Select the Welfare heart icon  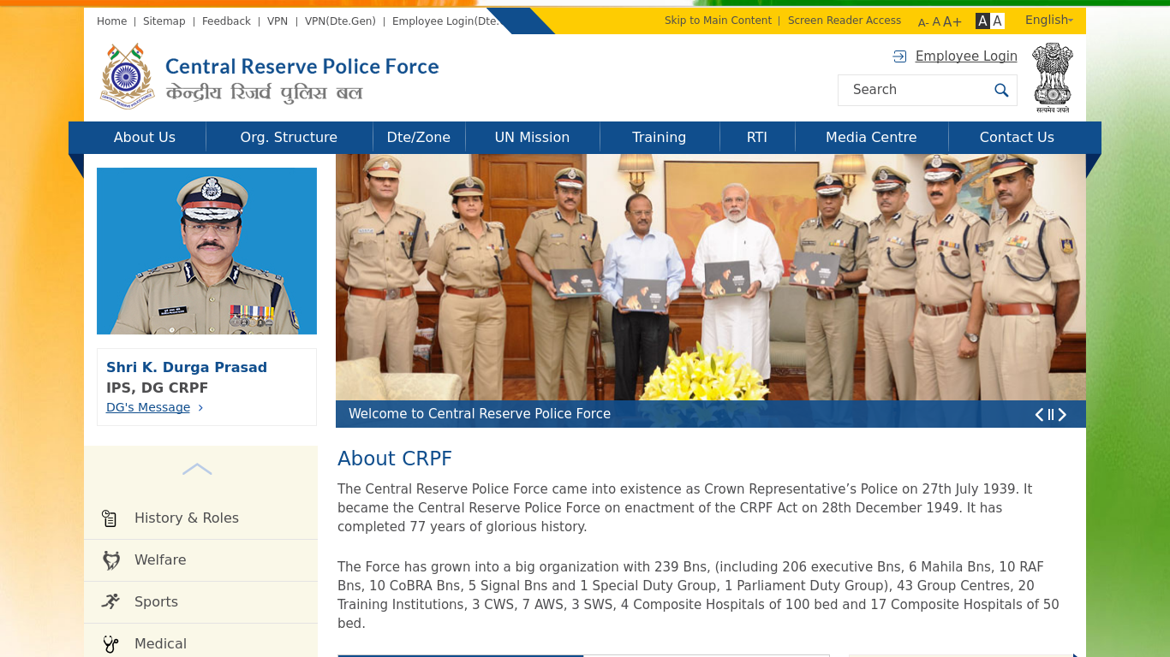[x=111, y=559]
